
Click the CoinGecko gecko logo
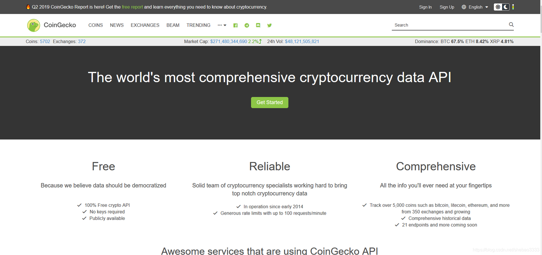coord(33,25)
